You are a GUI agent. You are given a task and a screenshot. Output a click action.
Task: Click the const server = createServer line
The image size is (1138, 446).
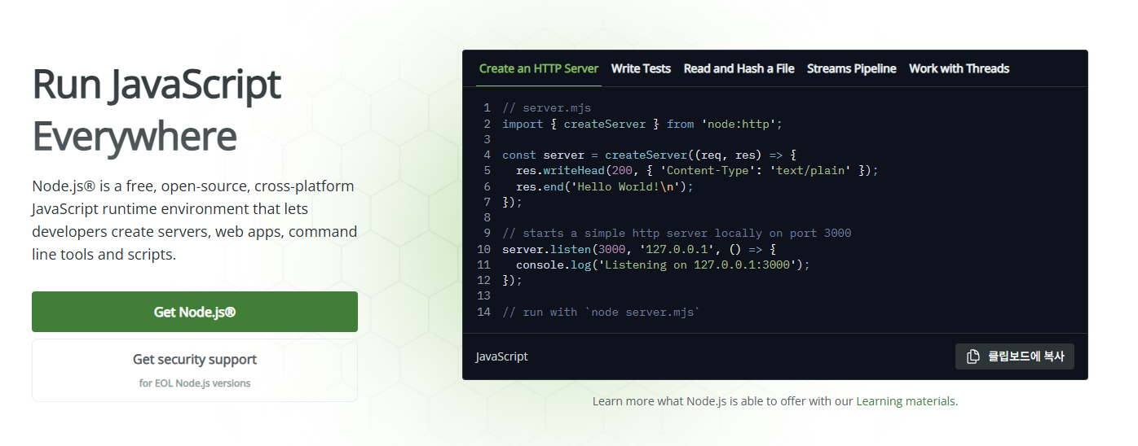click(649, 155)
